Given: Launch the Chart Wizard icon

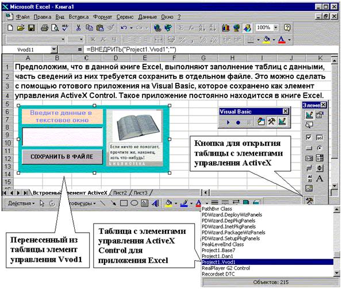Looking at the screenshot, I should coord(226,28).
